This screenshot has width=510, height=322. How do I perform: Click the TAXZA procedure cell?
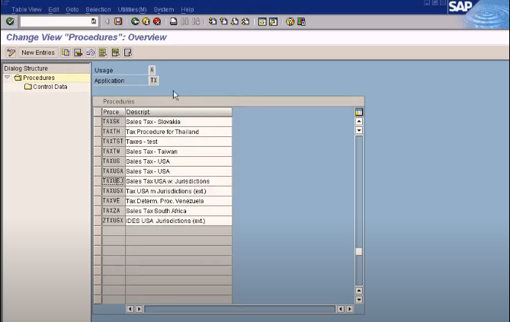[114, 211]
